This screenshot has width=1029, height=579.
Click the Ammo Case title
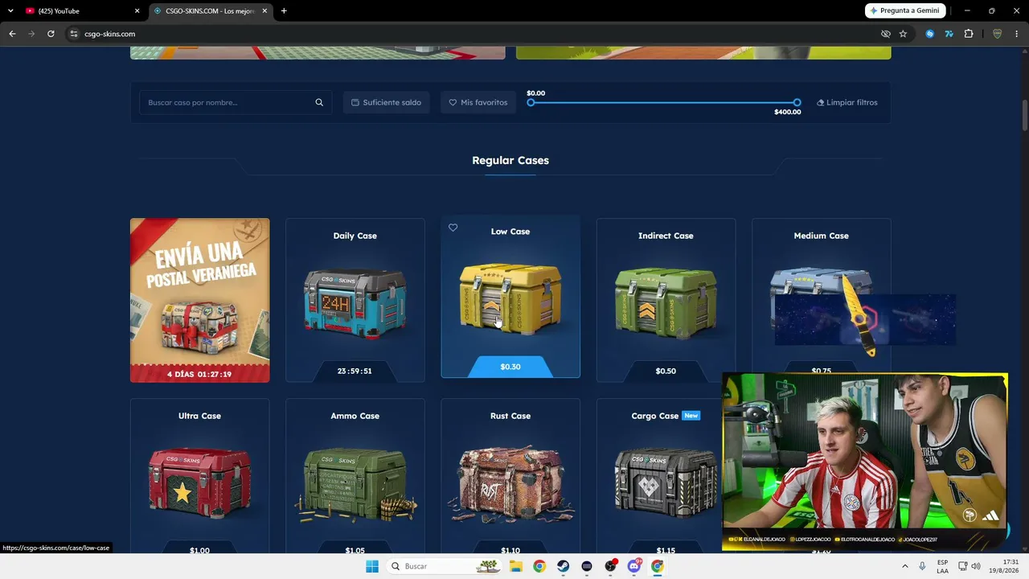[x=355, y=416]
